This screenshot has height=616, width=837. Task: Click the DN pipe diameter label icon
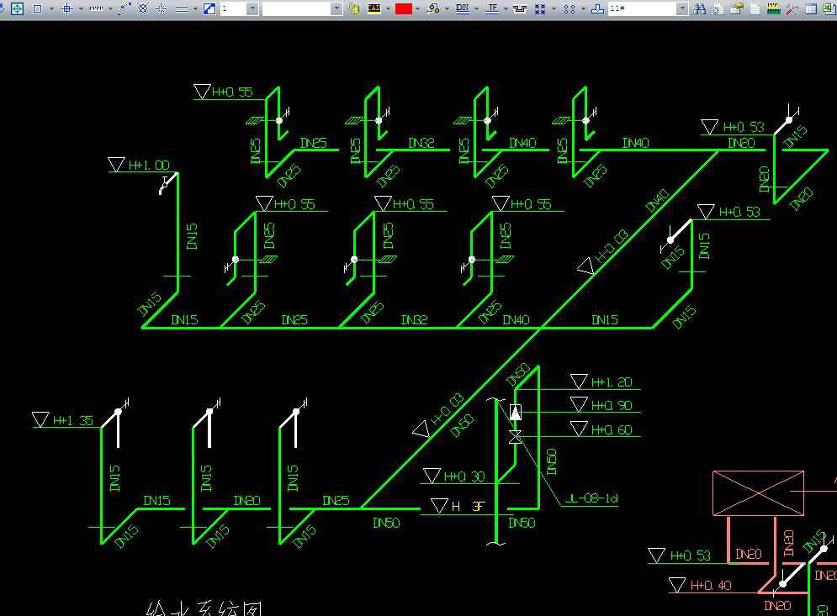tap(463, 8)
